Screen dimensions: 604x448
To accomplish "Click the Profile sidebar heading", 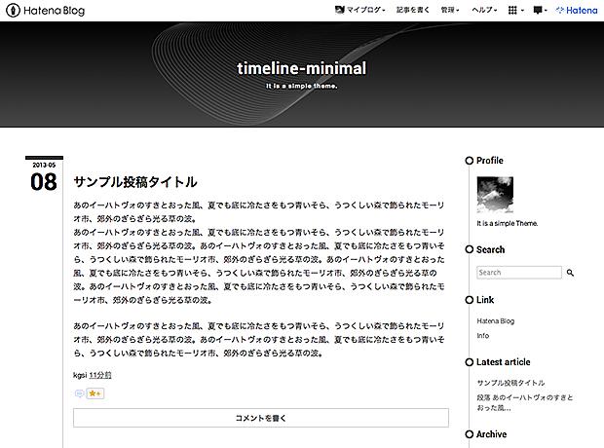I will tap(490, 161).
